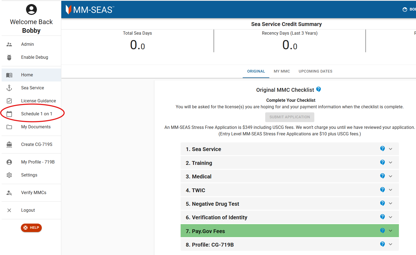Click the Settings gear icon
This screenshot has width=416, height=255.
pos(9,175)
